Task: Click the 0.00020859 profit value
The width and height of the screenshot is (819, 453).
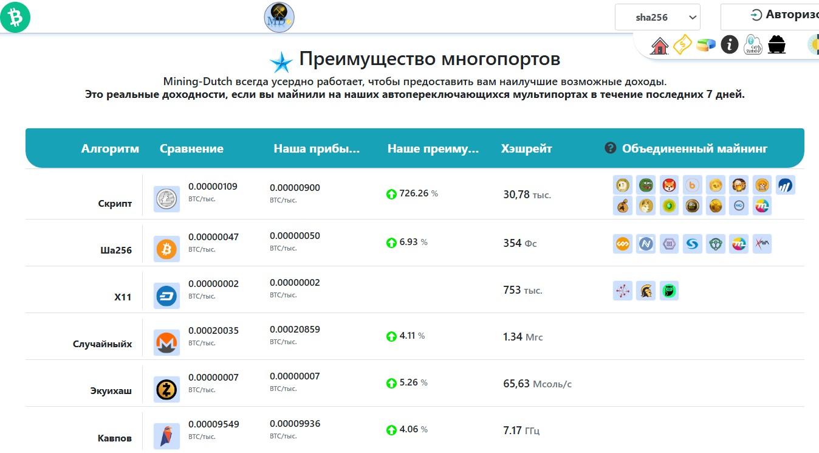Action: coord(295,330)
